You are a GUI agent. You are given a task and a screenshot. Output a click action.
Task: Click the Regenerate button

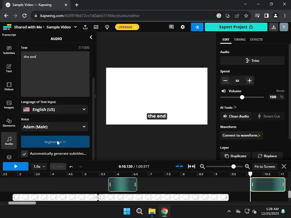coord(55,142)
